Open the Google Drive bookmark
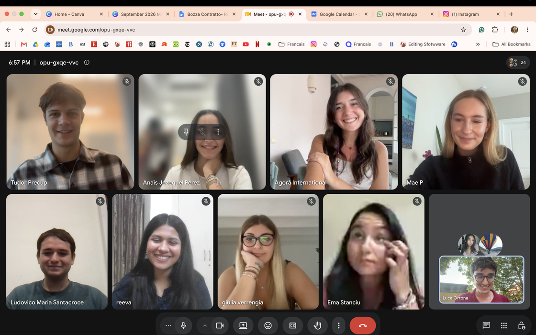The width and height of the screenshot is (536, 335). pyautogui.click(x=35, y=44)
